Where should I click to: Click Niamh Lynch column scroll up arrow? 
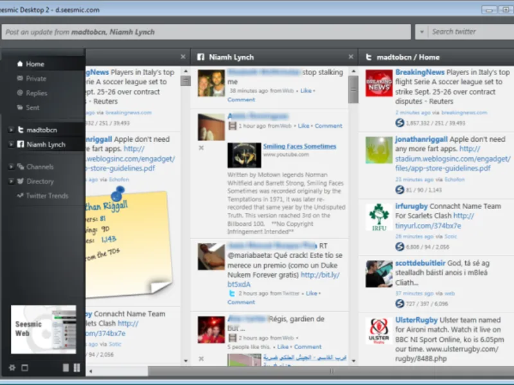click(353, 71)
